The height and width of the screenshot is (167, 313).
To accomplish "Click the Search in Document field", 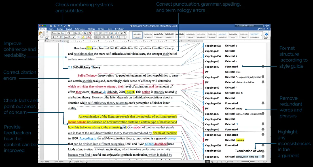I will point(249,26).
